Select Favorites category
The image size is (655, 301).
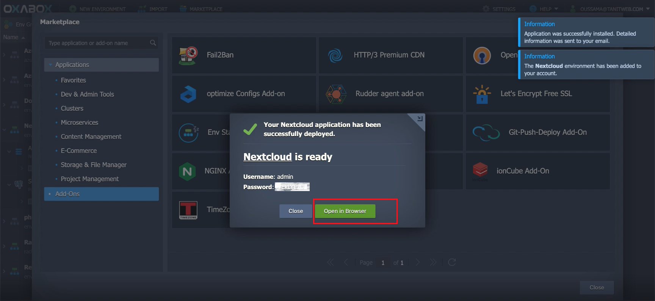(x=74, y=80)
